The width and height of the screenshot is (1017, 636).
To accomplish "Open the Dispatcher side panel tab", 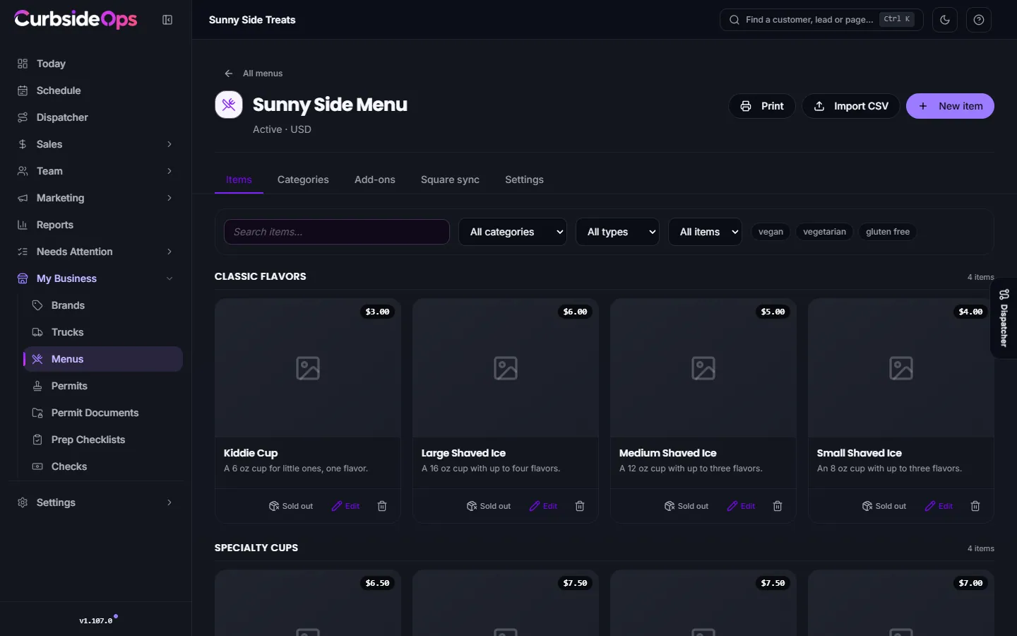I will (1004, 318).
